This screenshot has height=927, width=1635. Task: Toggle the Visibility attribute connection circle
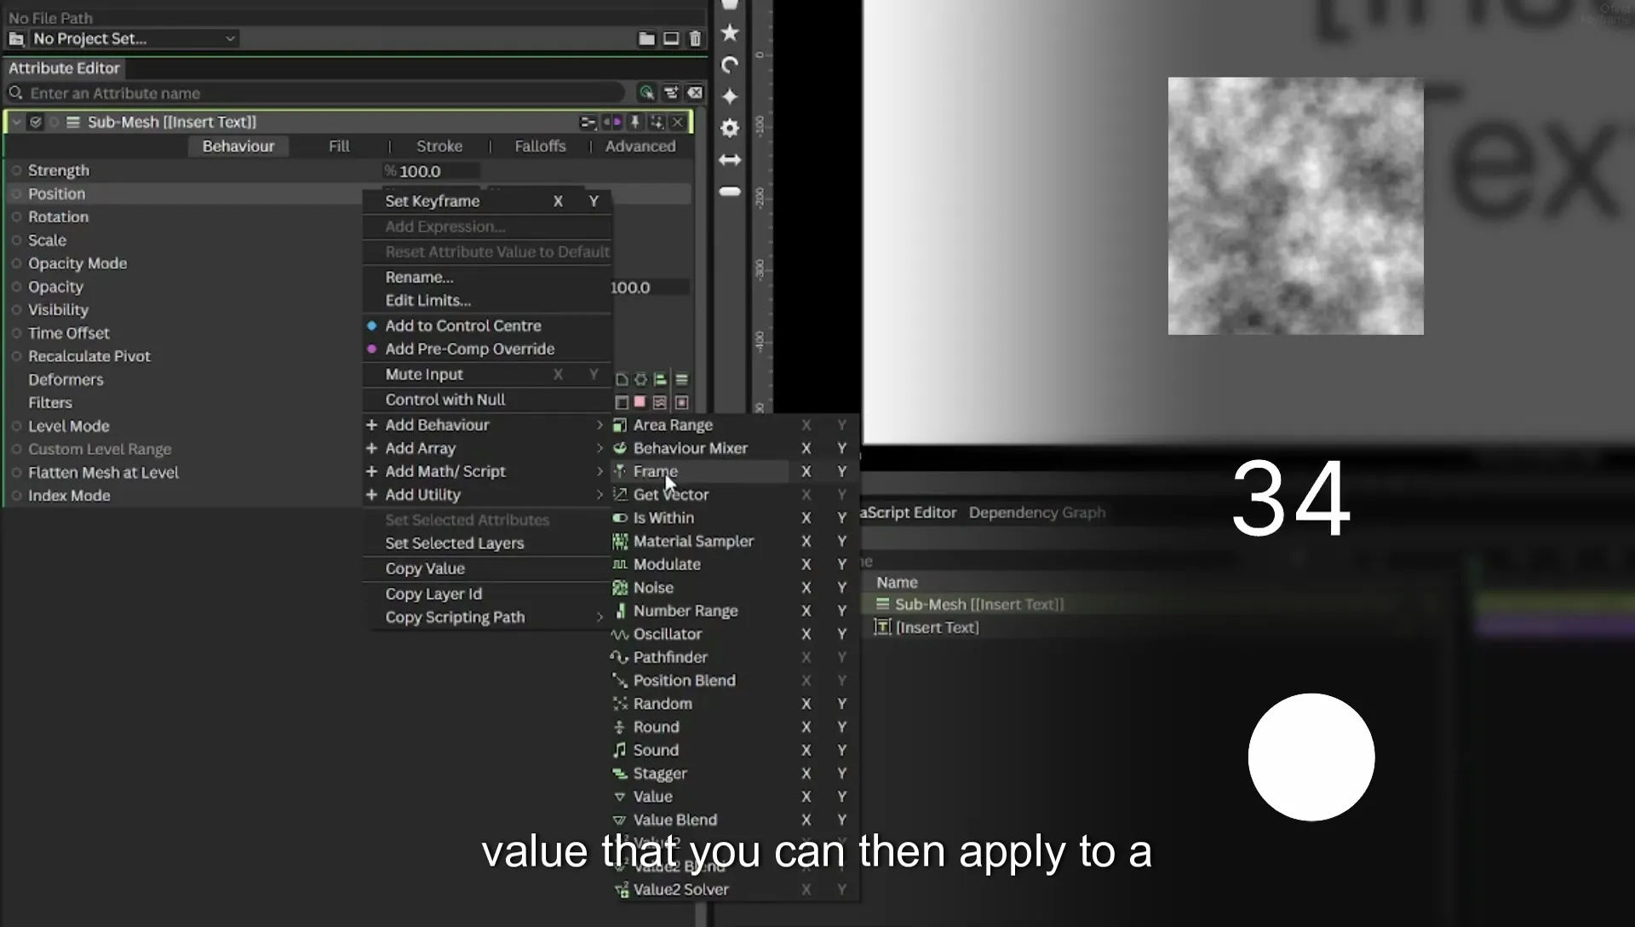pos(16,310)
